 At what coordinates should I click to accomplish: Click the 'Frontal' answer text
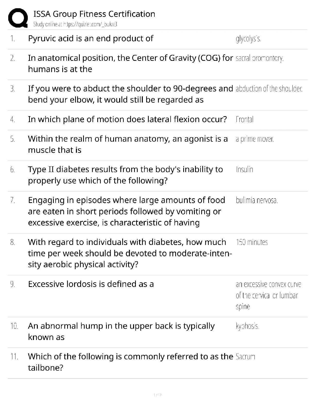point(244,120)
